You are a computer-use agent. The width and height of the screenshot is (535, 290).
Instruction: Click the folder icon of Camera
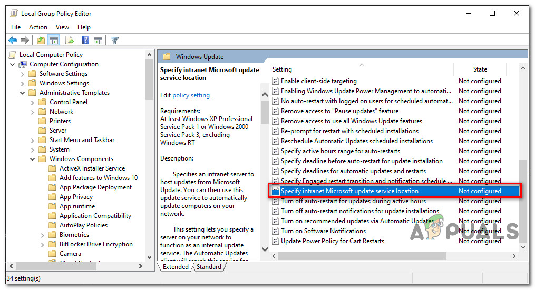(x=52, y=254)
